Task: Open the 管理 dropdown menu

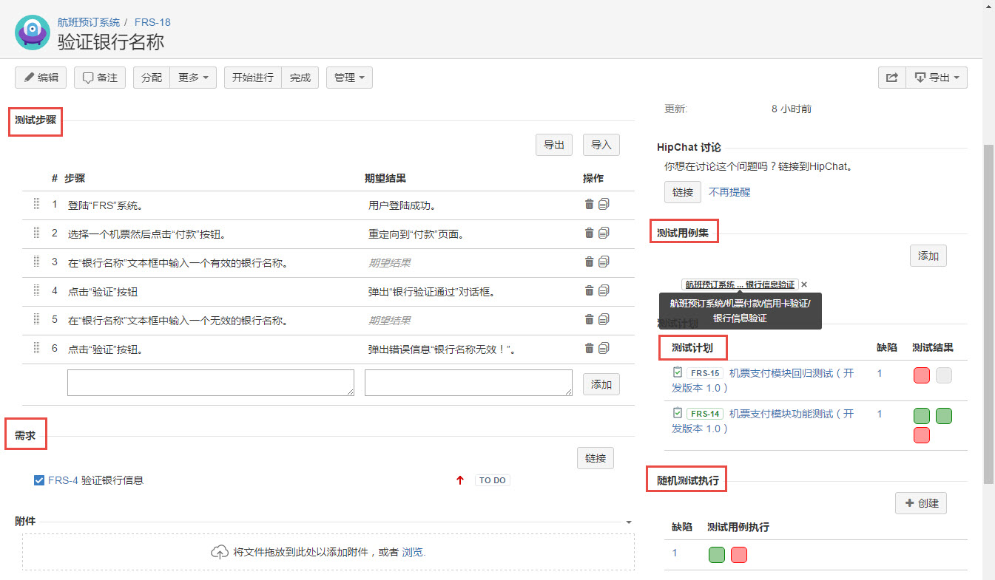Action: click(x=349, y=78)
